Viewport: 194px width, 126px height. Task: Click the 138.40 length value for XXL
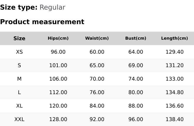click(175, 119)
